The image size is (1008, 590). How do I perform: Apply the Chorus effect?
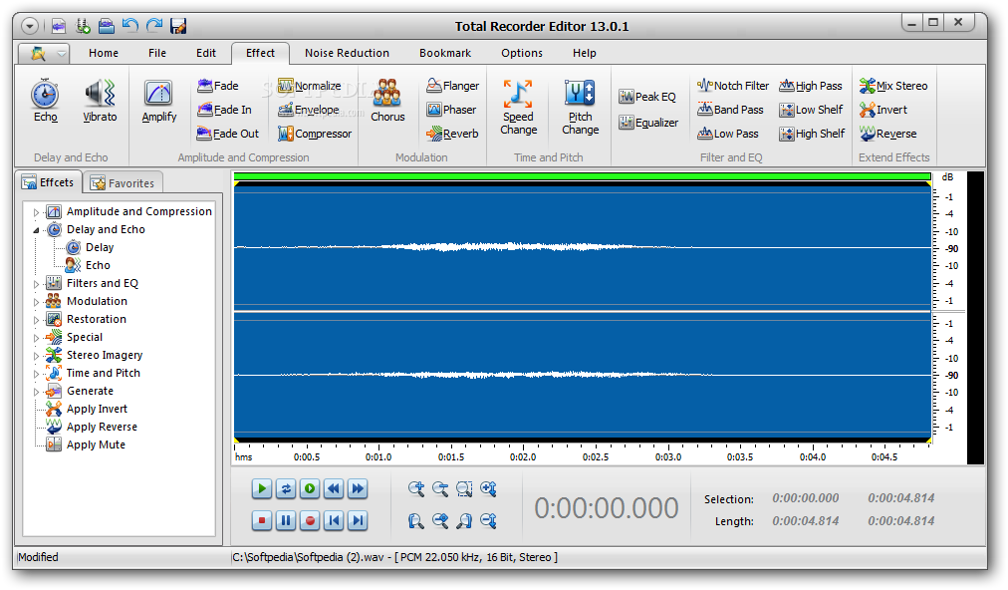387,101
